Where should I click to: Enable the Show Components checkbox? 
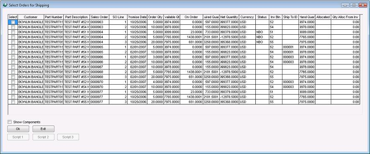click(10, 122)
